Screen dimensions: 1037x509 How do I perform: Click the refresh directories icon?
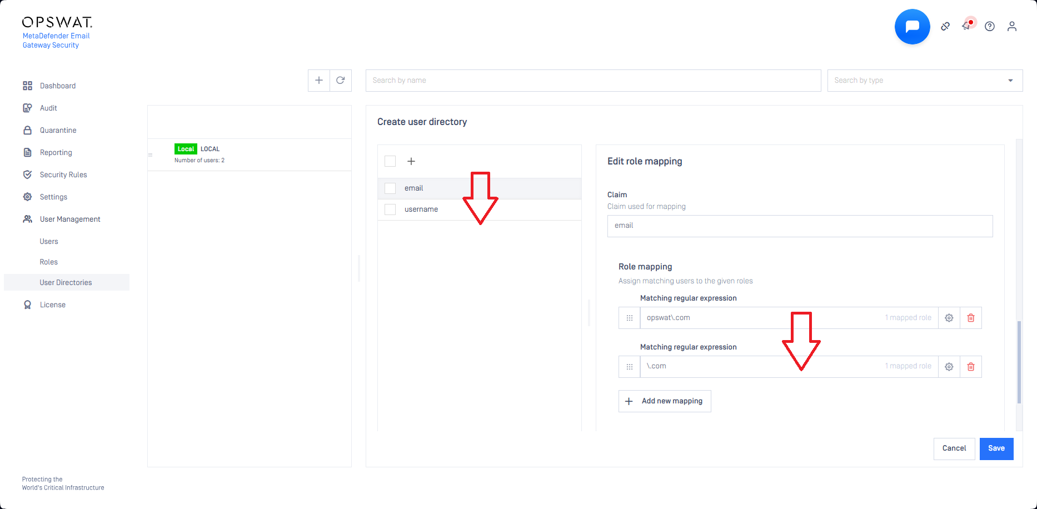click(341, 81)
